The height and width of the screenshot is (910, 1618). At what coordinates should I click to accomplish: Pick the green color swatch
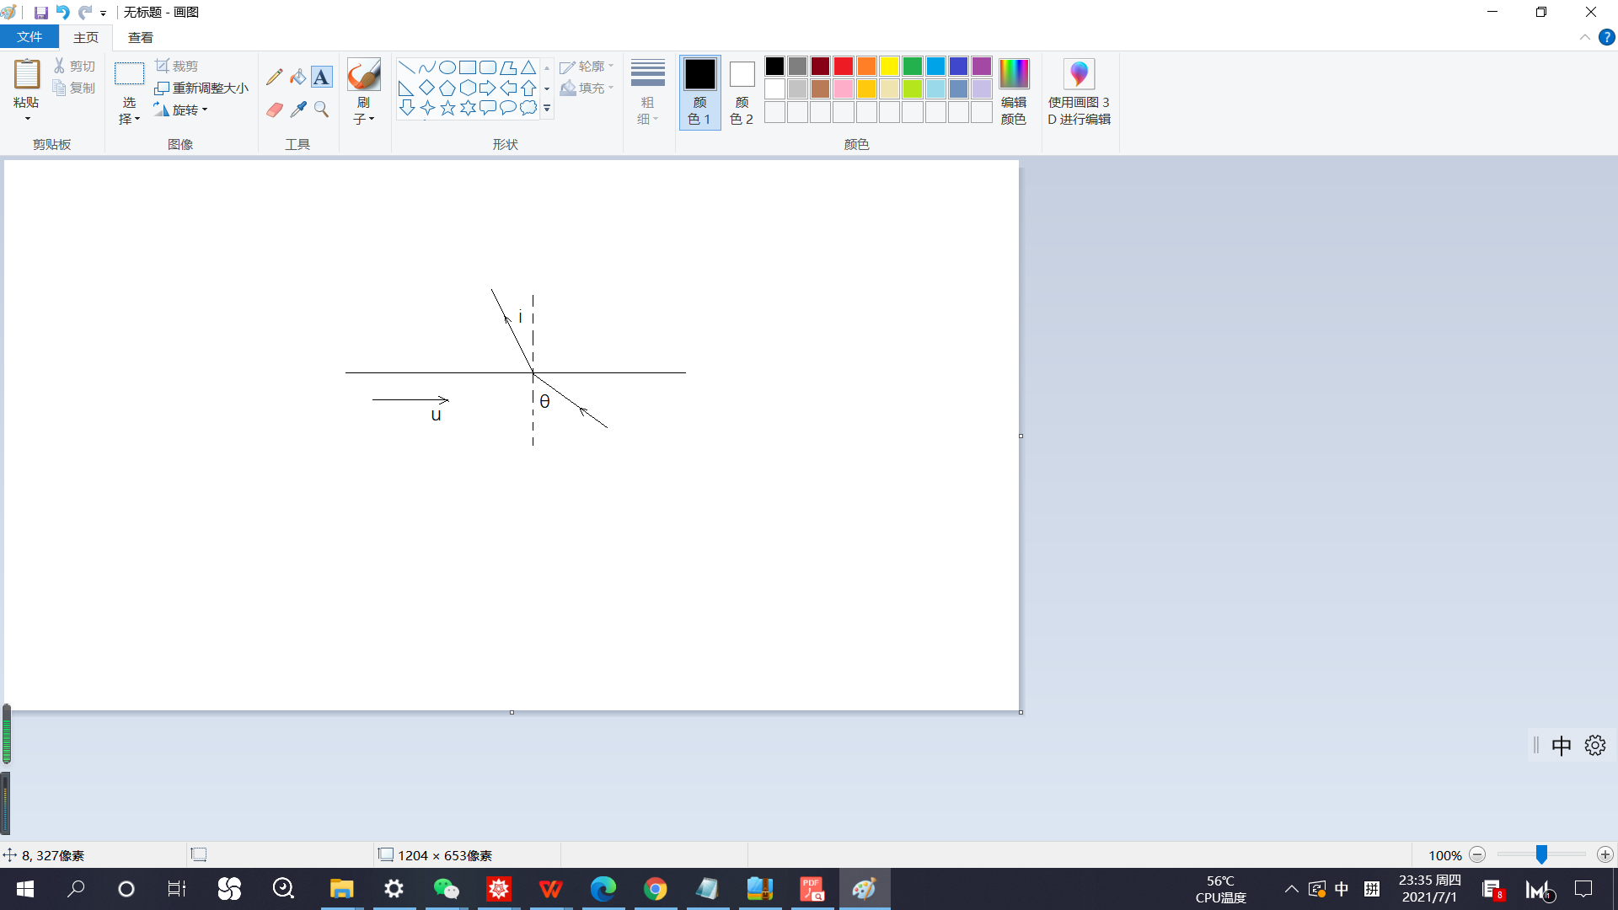coord(913,66)
